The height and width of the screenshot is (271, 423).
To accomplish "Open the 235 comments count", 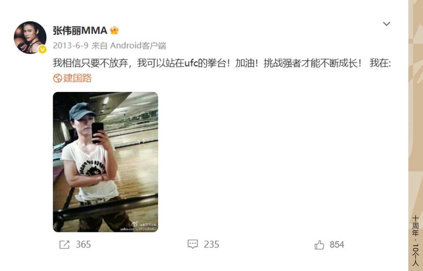I will [x=211, y=244].
